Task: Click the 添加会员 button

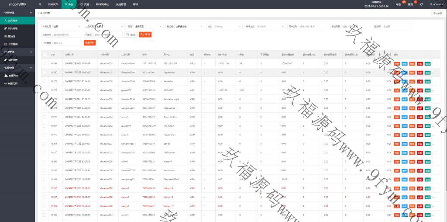Action: coord(437,14)
